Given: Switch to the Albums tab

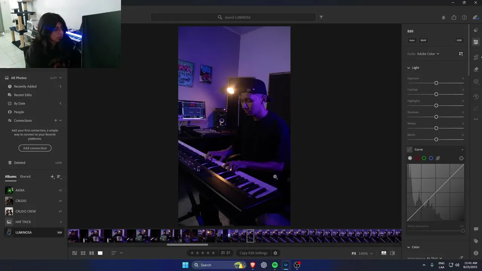Looking at the screenshot, I should (x=11, y=177).
